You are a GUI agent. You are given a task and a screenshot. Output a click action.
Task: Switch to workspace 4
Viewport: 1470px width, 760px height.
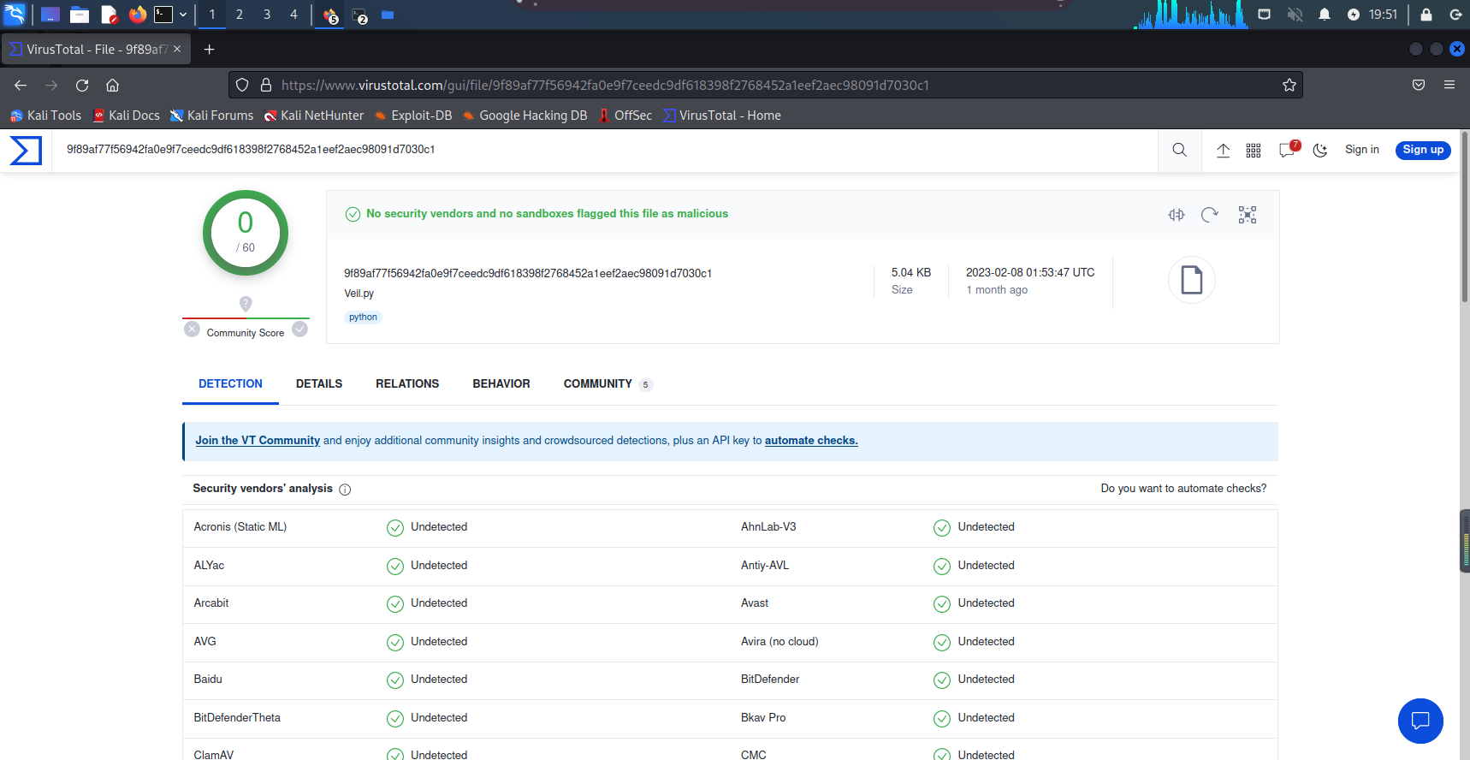(x=293, y=15)
